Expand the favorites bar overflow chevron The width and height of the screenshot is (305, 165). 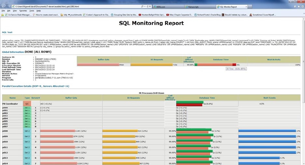coord(304,14)
